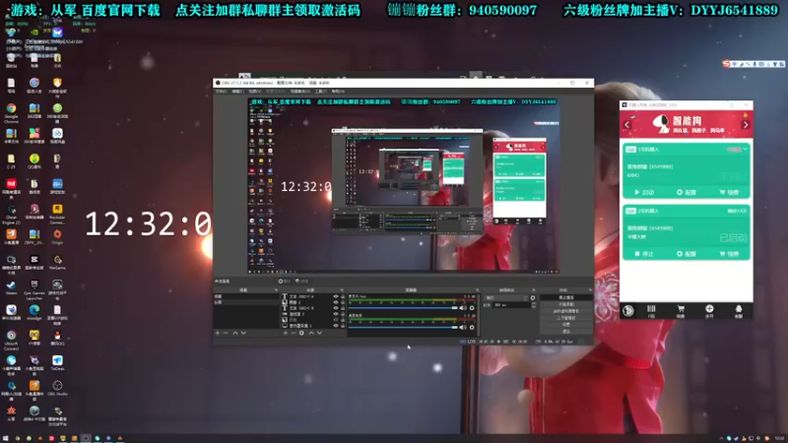The width and height of the screenshot is (788, 443).
Task: Open scene transition settings gear icon
Action: (533, 298)
